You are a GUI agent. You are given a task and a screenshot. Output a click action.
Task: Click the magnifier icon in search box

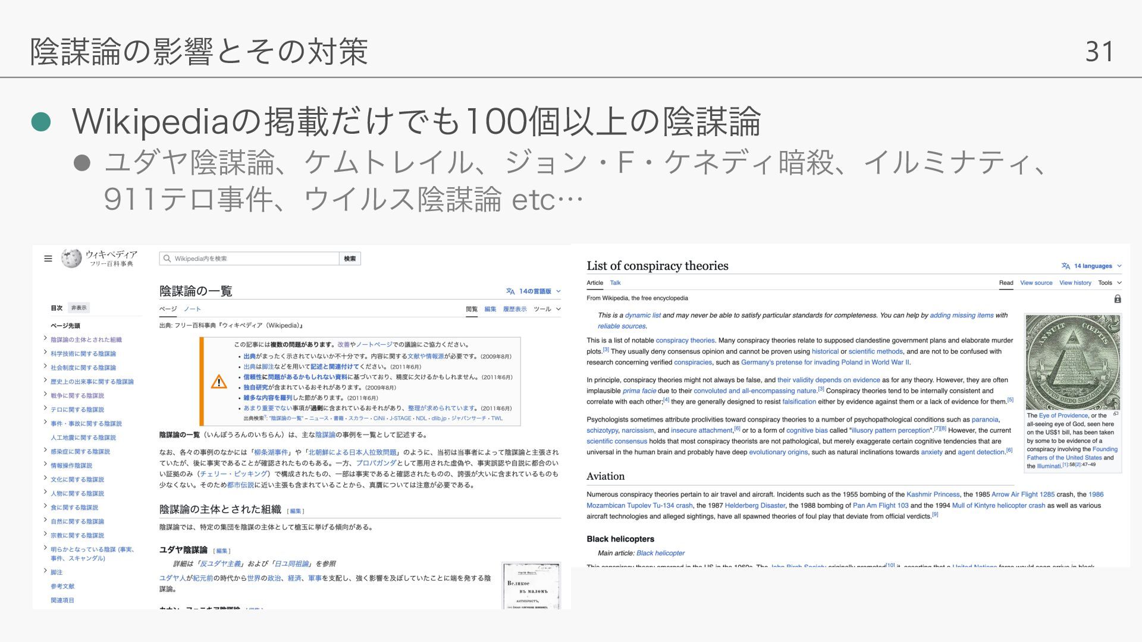point(167,259)
